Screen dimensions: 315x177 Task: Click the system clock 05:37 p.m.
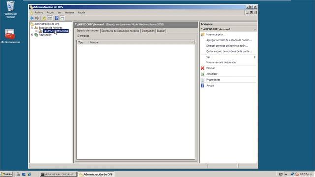click(x=306, y=174)
